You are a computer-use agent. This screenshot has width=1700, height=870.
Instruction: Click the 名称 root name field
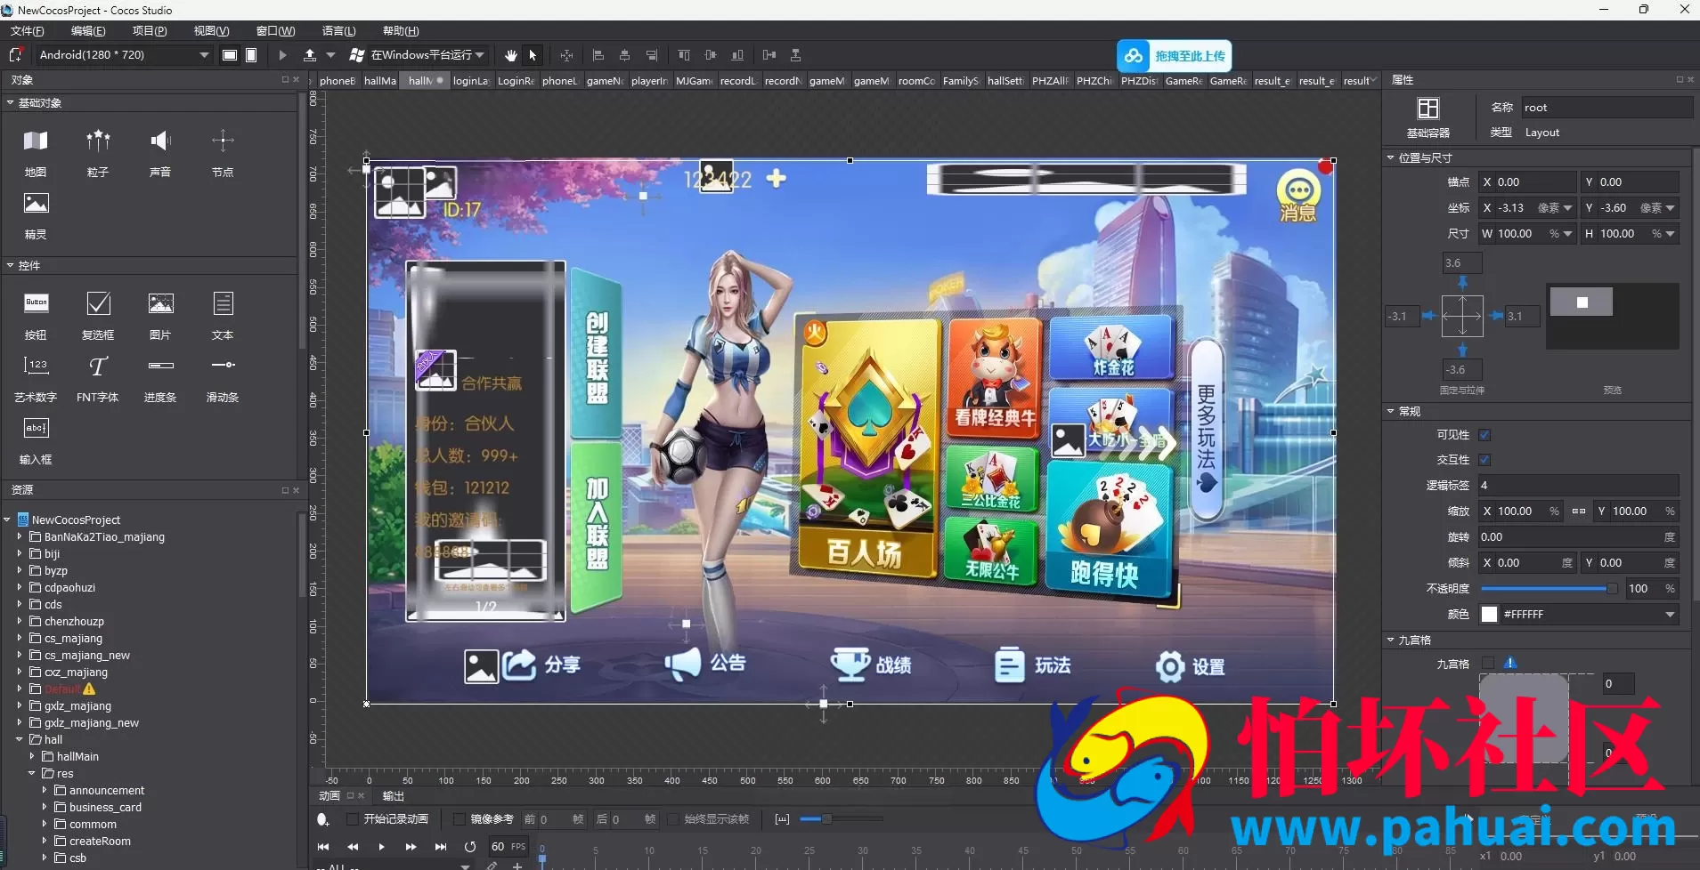click(1606, 108)
